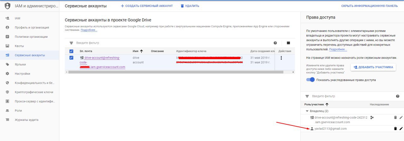The height and width of the screenshot is (141, 404).
Task: Delete drive-account member with trash icon
Action: pyautogui.click(x=395, y=117)
